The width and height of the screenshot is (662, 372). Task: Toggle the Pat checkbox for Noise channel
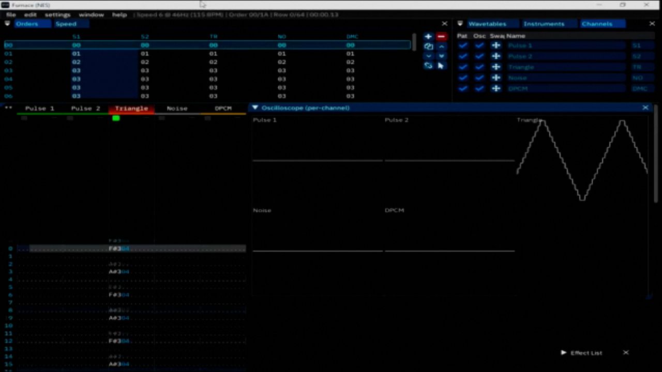coord(463,78)
